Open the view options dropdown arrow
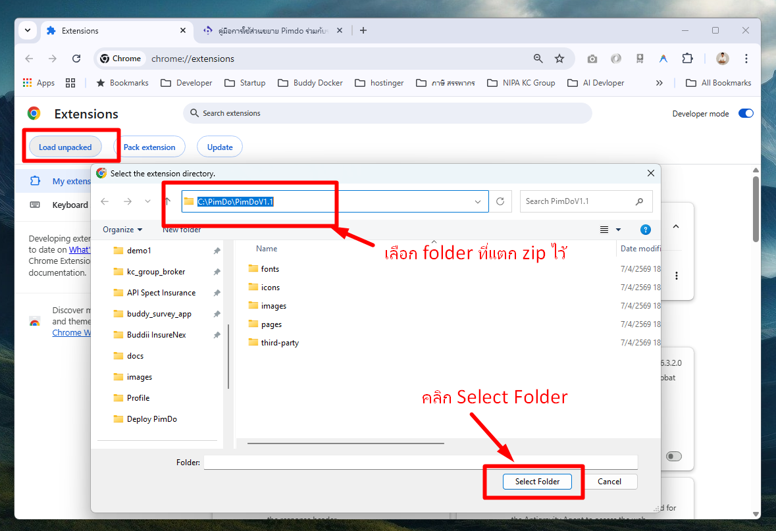Image resolution: width=776 pixels, height=531 pixels. (618, 230)
